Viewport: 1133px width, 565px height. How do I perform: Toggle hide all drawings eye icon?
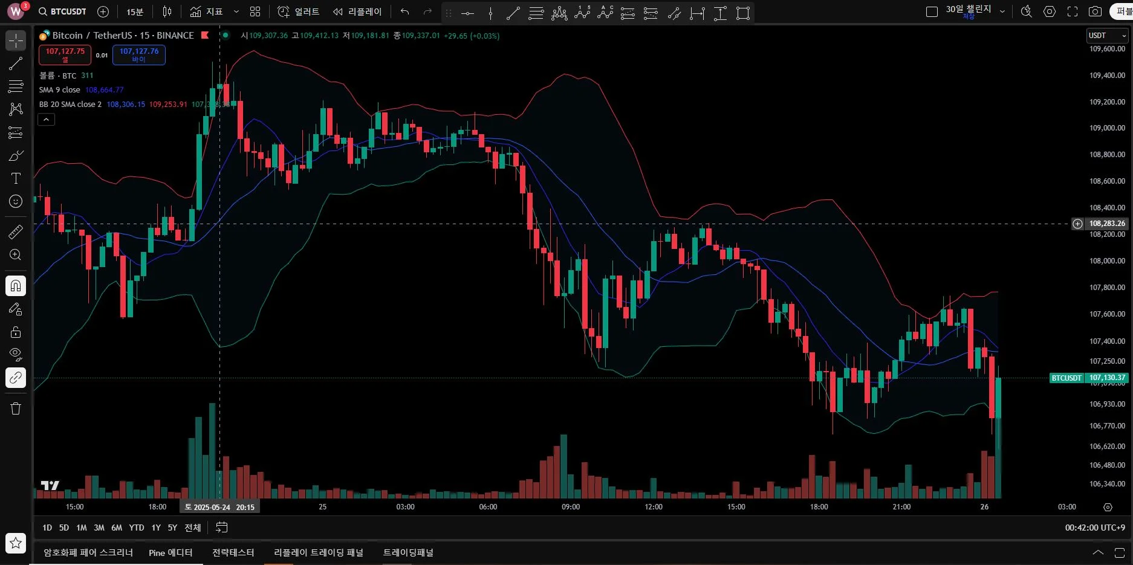tap(16, 354)
